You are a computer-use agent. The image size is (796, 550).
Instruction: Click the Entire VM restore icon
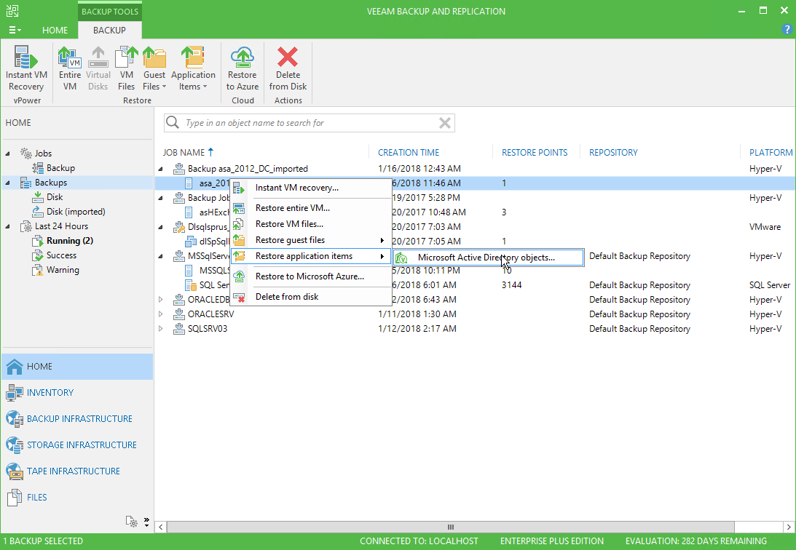click(69, 69)
